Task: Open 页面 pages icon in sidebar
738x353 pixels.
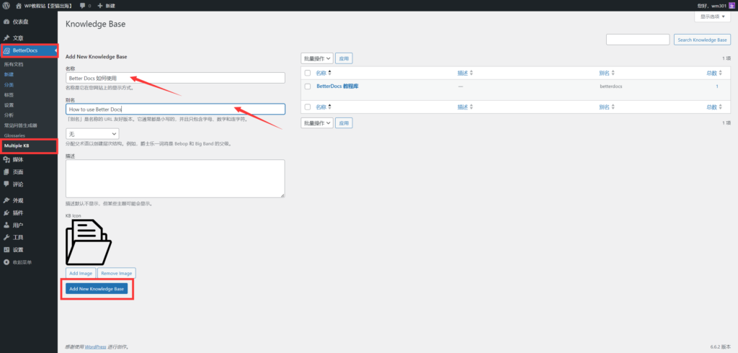Action: click(6, 171)
